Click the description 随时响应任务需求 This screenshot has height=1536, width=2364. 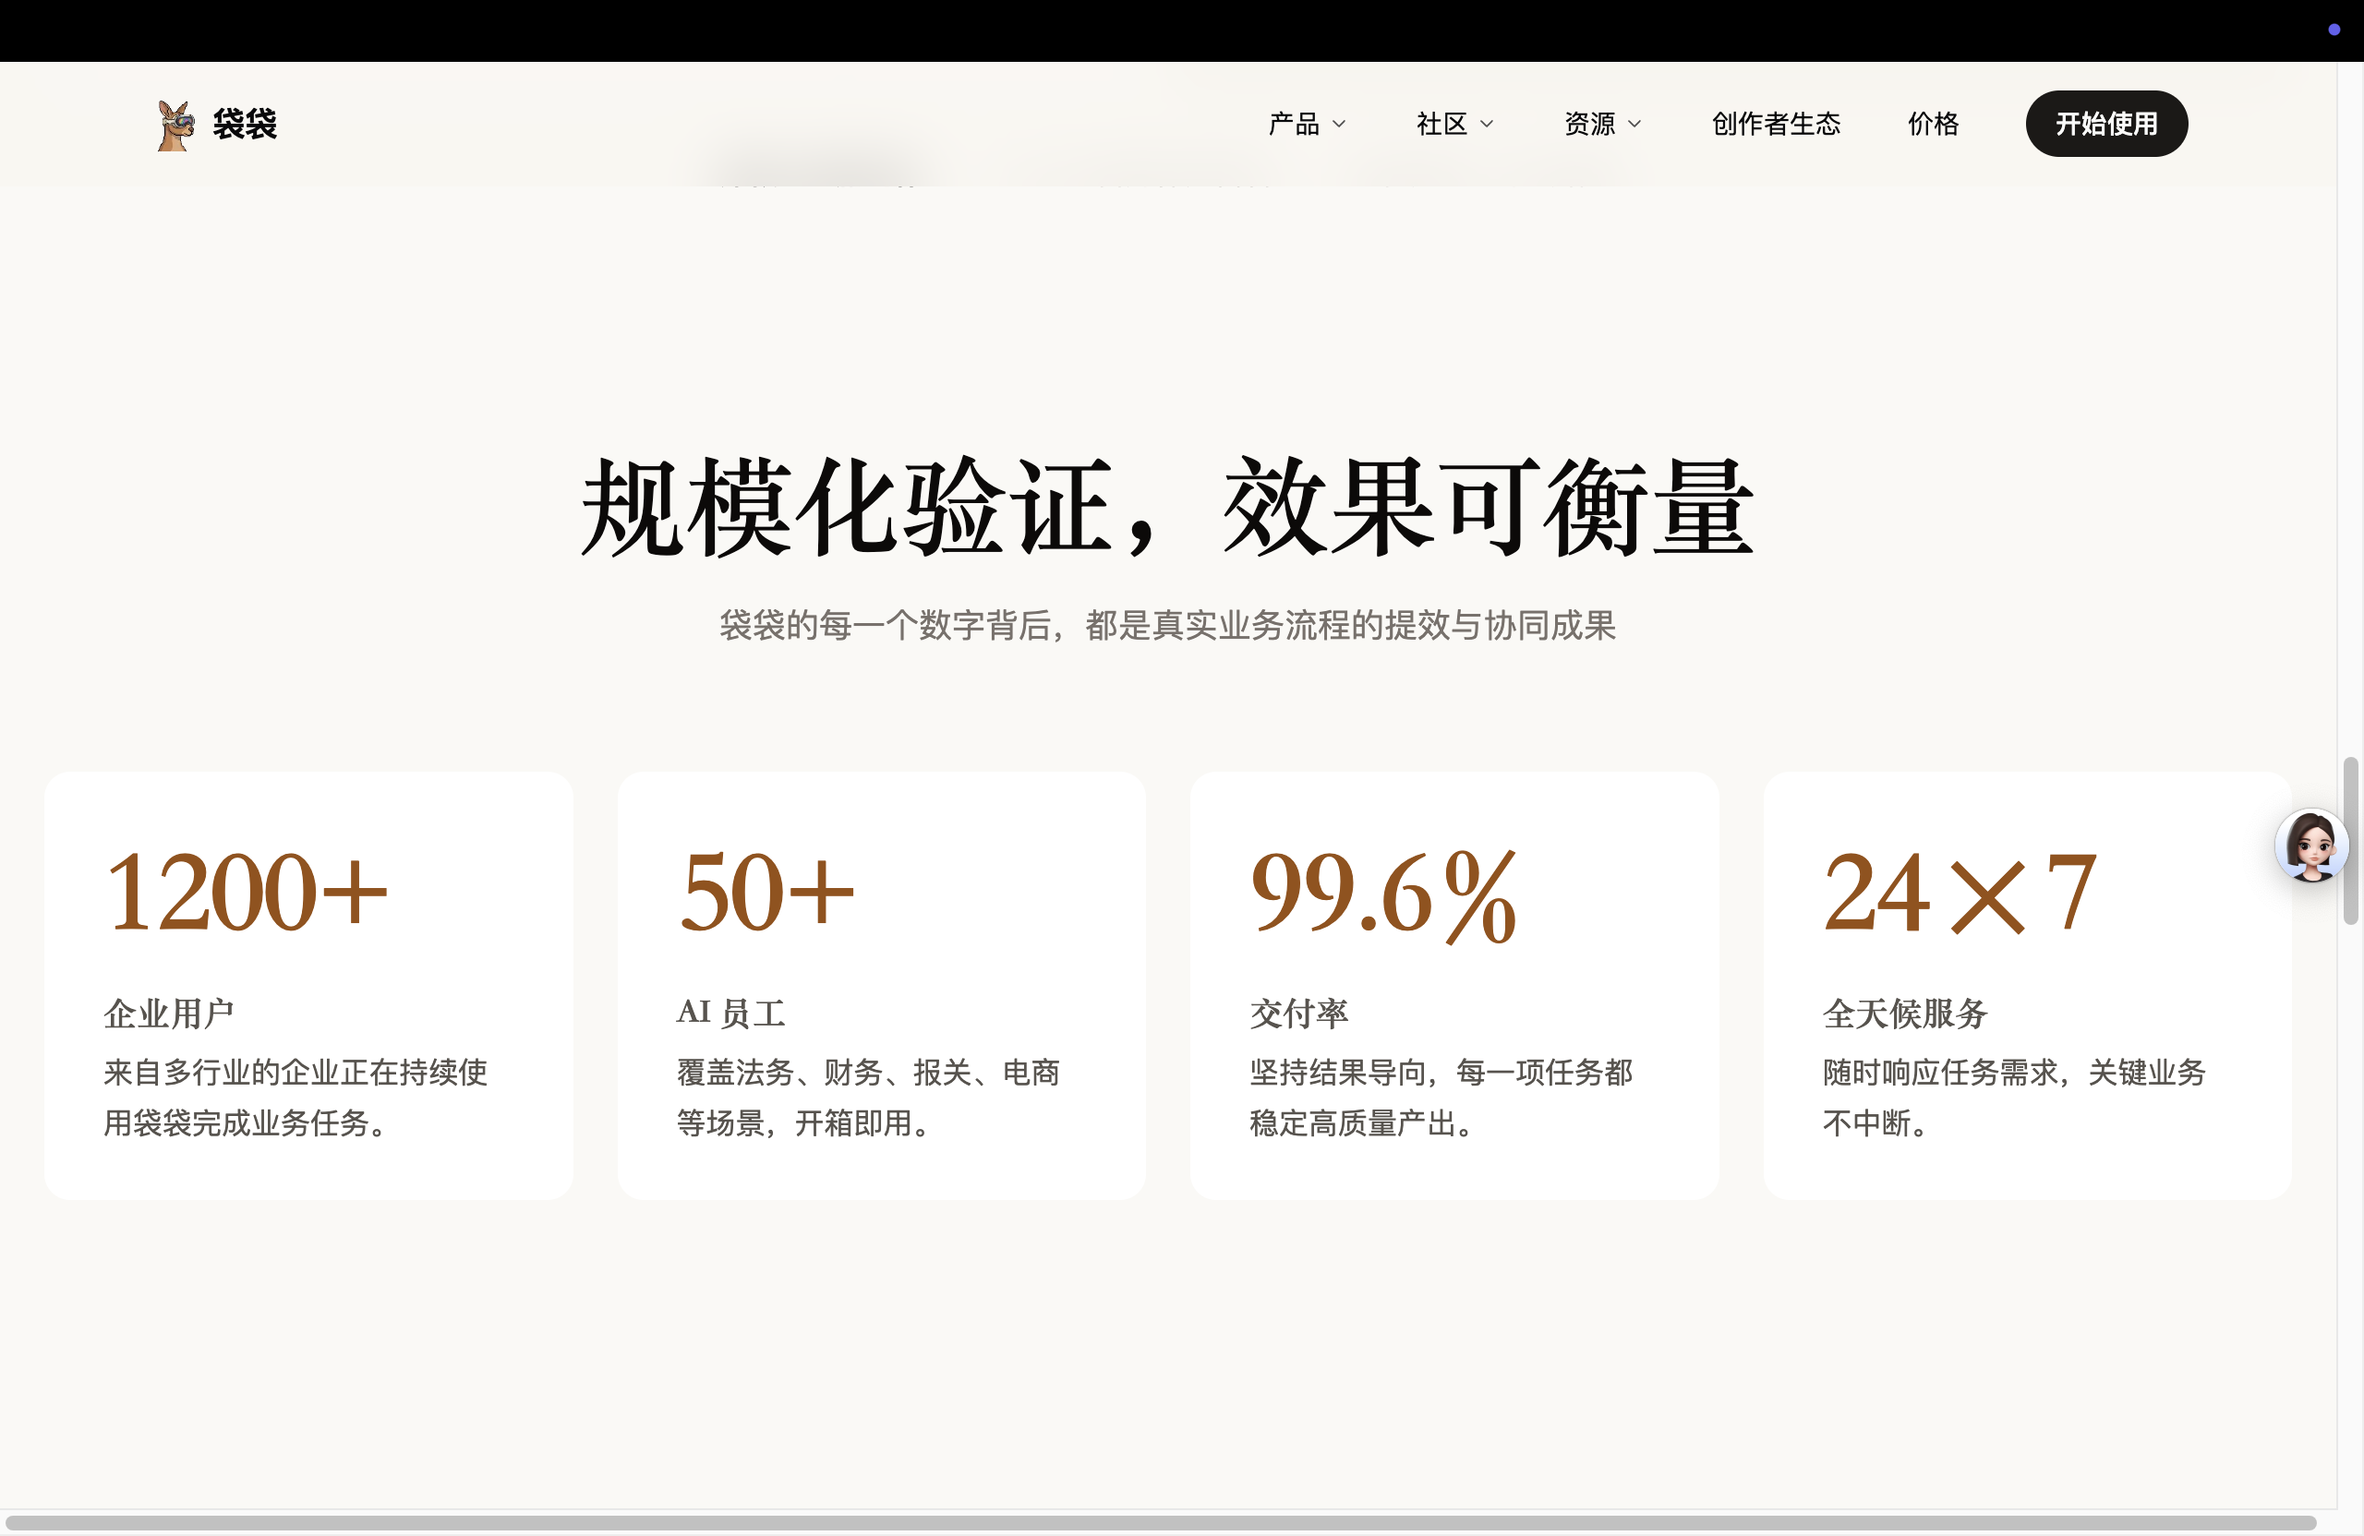(2015, 1098)
